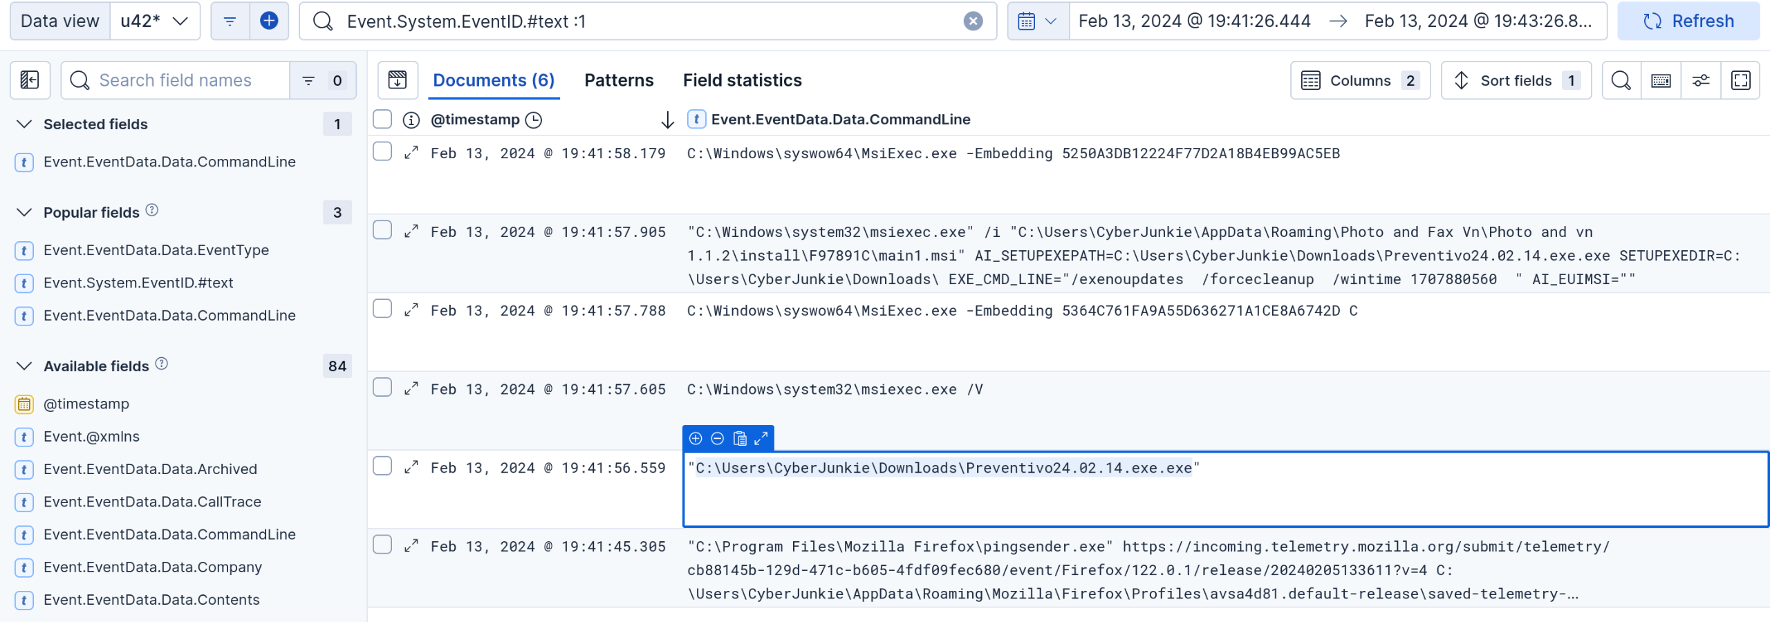Expand the document at 19:41:57.905
1770x622 pixels.
click(411, 231)
